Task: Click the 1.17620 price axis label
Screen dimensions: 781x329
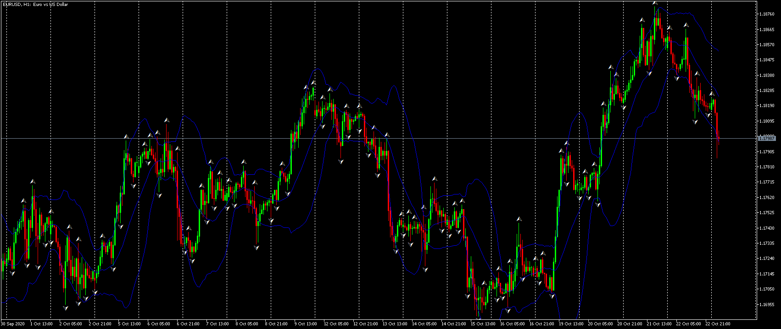Action: 767,198
